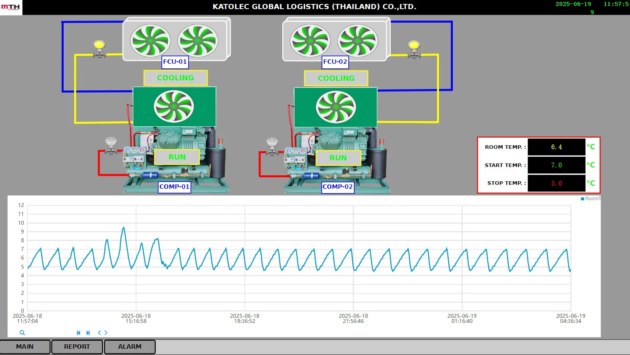Viewport: 630px width, 355px height.
Task: Select the COMP-02 label
Action: pos(337,187)
